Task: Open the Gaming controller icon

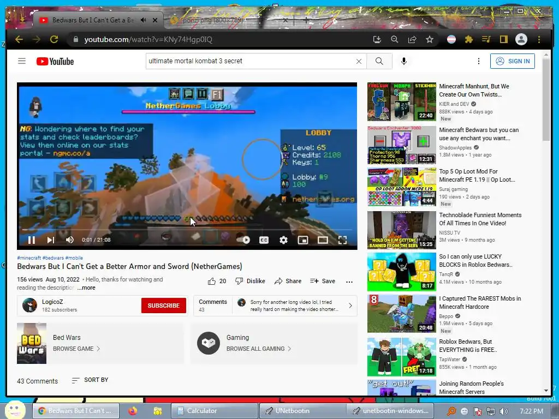Action: [x=209, y=343]
